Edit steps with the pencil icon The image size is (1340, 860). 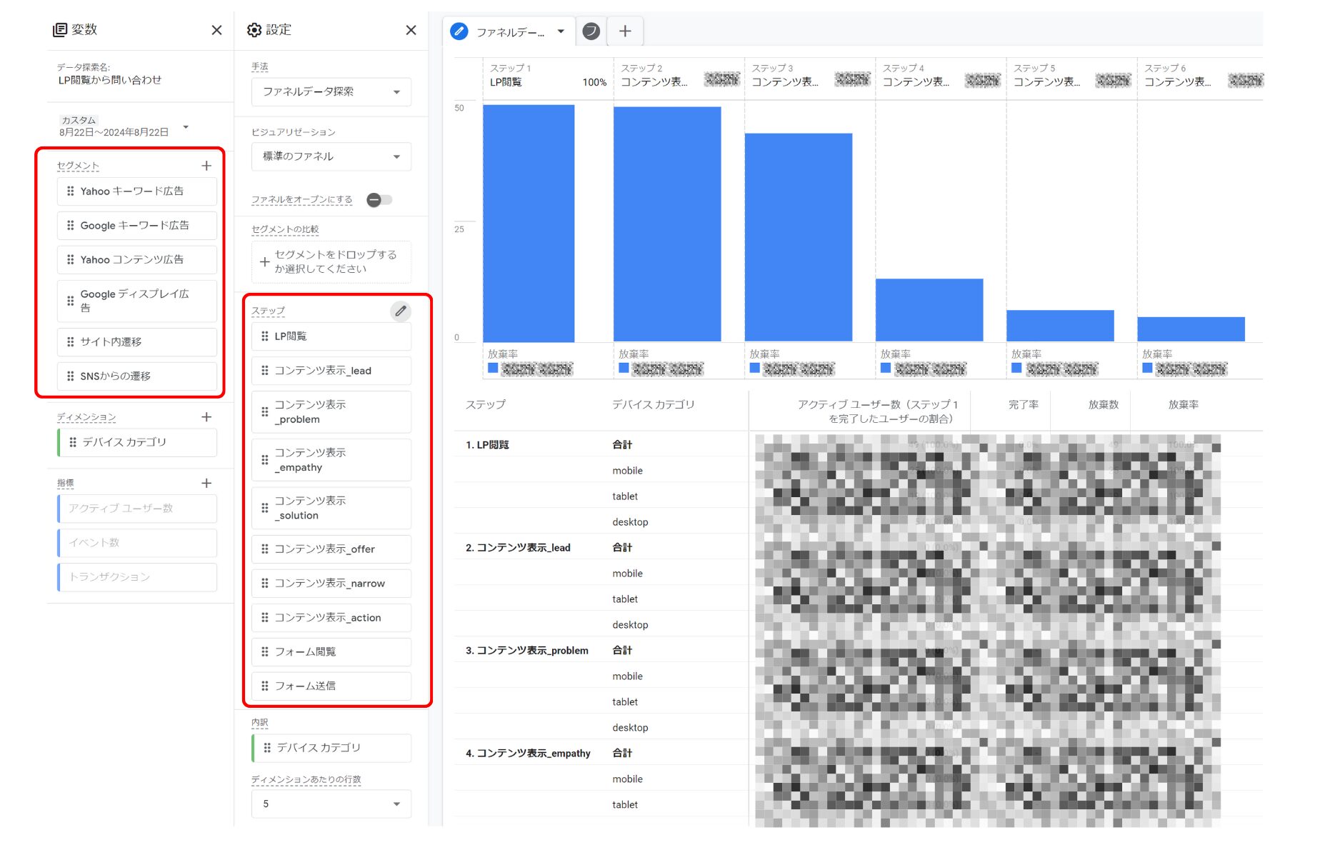point(401,311)
